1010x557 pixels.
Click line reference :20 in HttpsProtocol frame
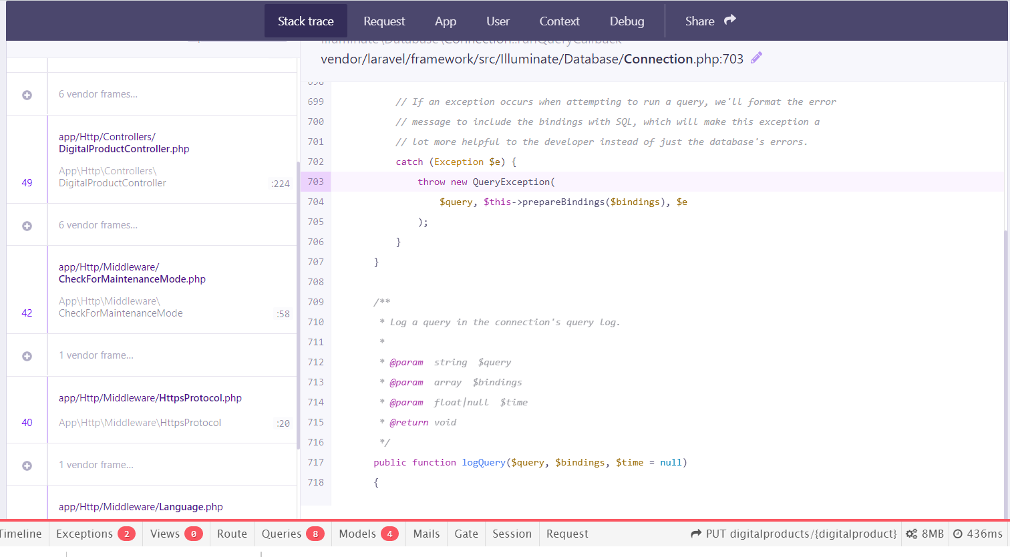click(283, 423)
